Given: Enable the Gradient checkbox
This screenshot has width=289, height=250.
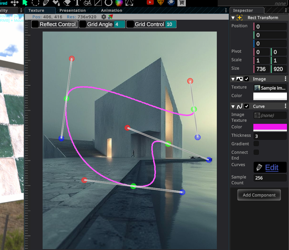Looking at the screenshot, I should [x=256, y=144].
